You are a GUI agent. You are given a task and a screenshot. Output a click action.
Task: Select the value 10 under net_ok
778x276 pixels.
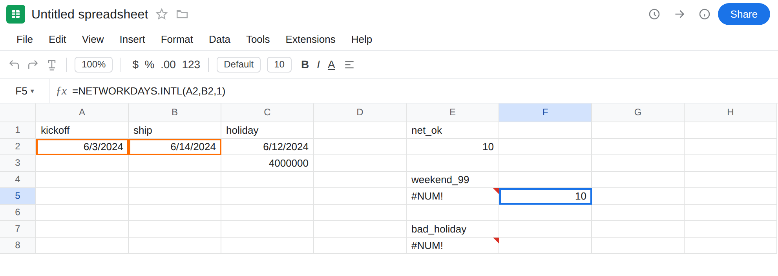click(x=453, y=147)
